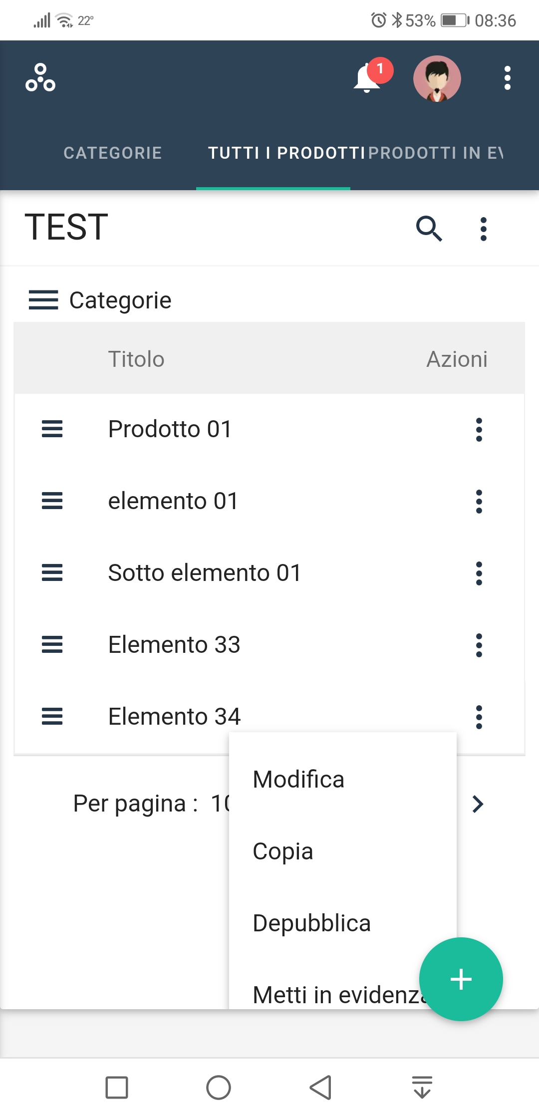Tap the user profile avatar
The image size is (539, 1118).
tap(437, 78)
